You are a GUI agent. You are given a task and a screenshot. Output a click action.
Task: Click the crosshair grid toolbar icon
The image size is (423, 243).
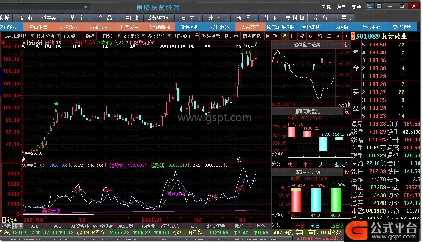pyautogui.click(x=294, y=36)
